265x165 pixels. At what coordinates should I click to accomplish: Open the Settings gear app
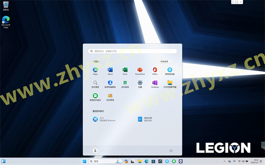(140, 84)
